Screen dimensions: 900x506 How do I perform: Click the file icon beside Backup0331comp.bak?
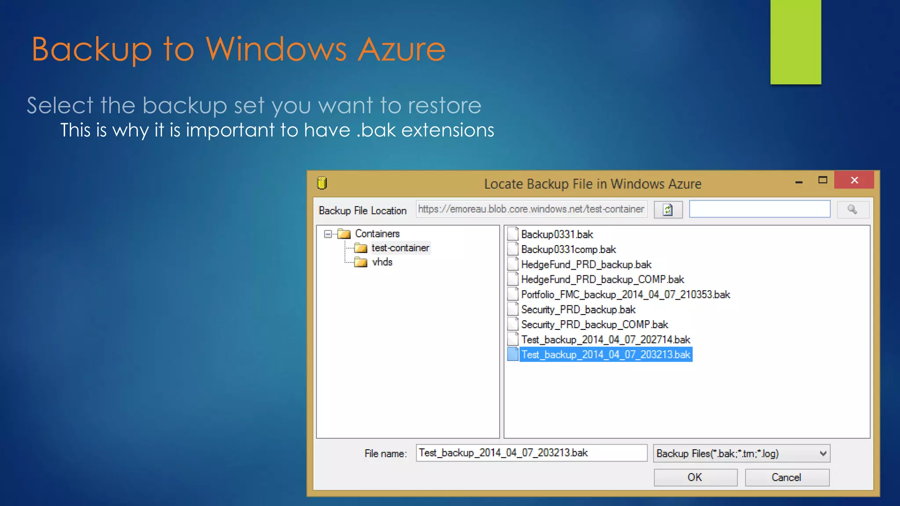point(512,249)
